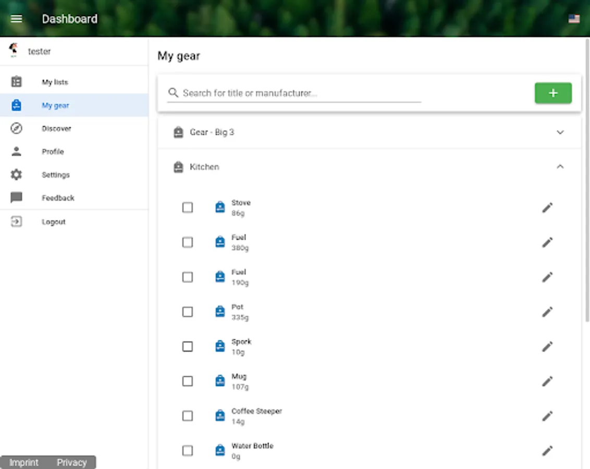
Task: Tick the checkbox next to Stove
Action: tap(188, 207)
